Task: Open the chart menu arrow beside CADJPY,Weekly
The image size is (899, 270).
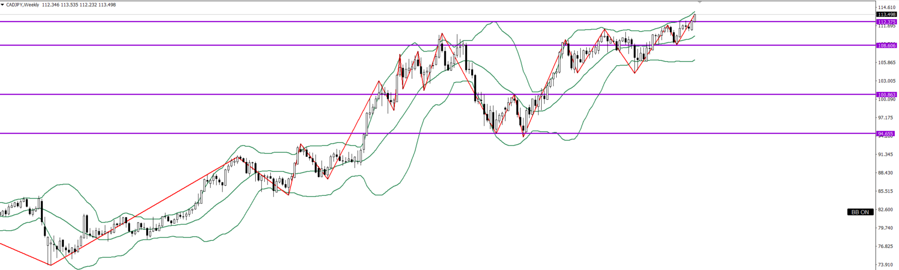Action: point(2,5)
